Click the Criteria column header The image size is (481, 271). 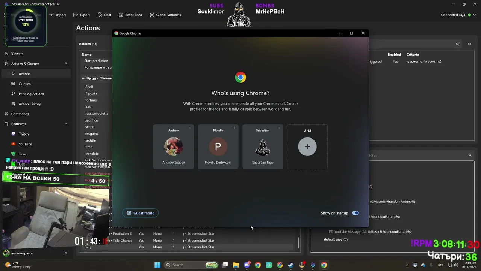point(413,55)
